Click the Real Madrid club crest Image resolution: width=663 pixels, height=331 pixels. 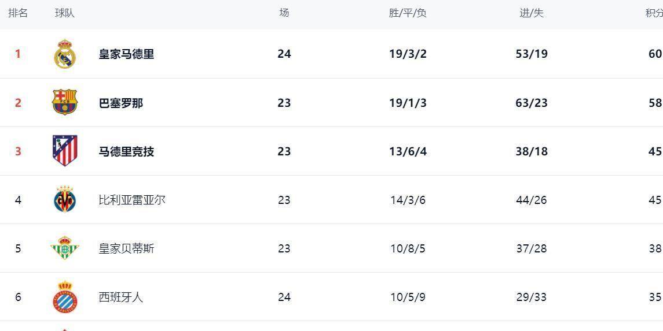tap(65, 54)
